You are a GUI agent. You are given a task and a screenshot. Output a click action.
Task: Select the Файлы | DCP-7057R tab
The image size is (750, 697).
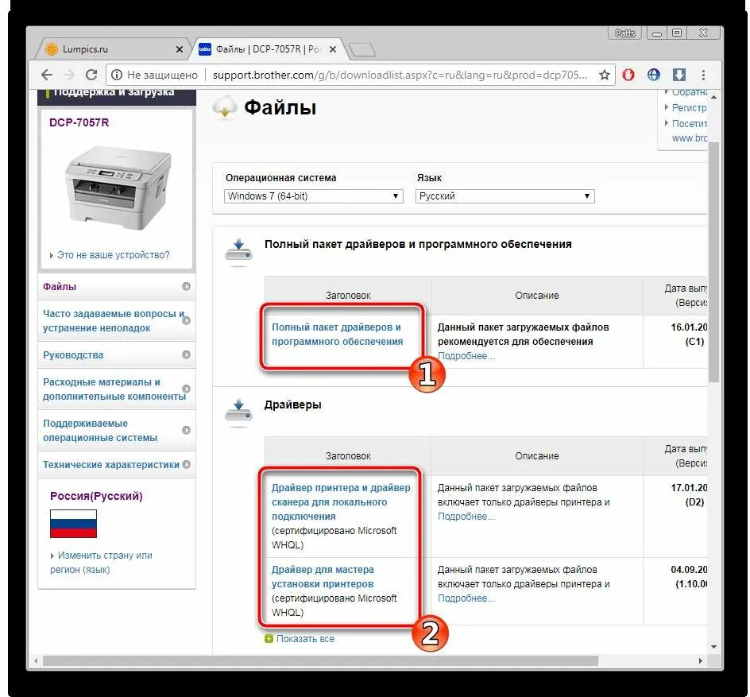(x=270, y=49)
